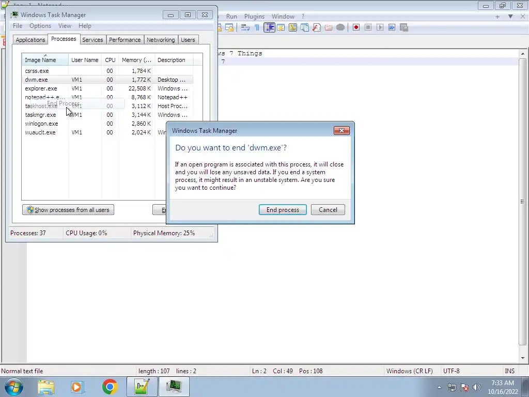Play back the recorded macro icon

click(380, 27)
